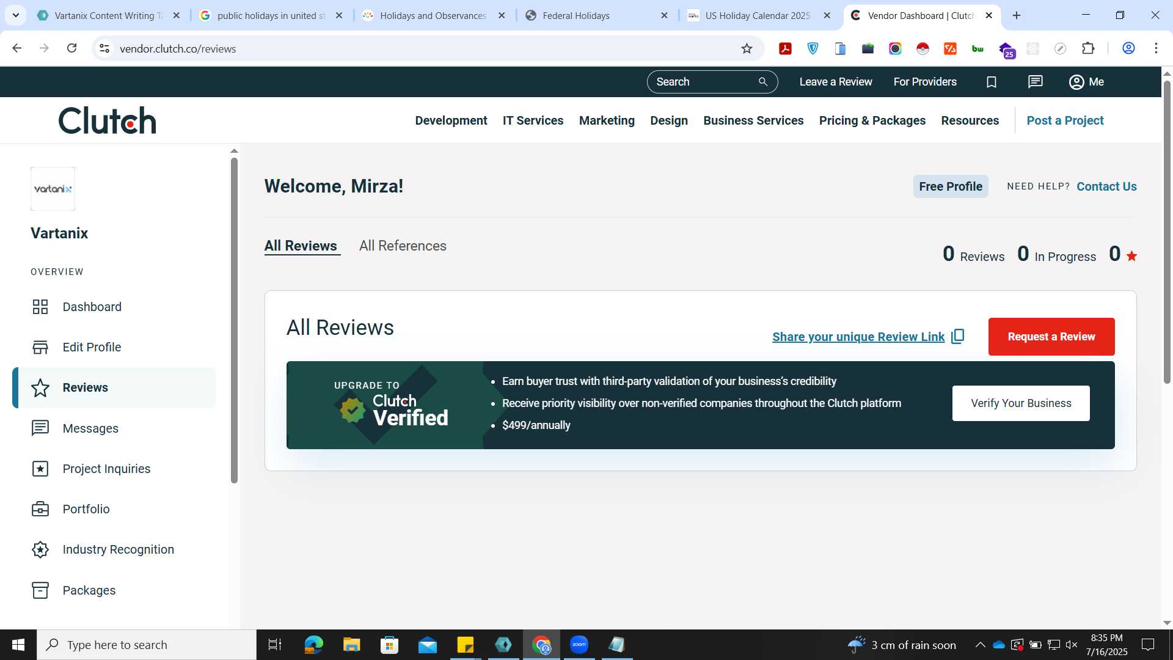Click the Contact Us link
The height and width of the screenshot is (660, 1173).
coord(1106,186)
